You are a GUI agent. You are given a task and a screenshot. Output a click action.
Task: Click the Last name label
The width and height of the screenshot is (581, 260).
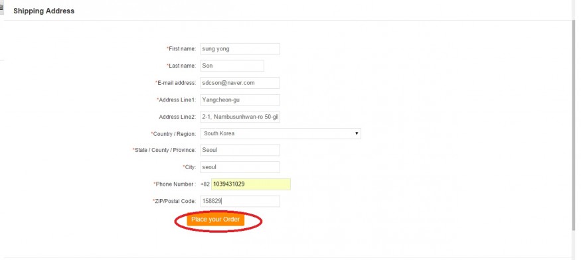point(181,66)
